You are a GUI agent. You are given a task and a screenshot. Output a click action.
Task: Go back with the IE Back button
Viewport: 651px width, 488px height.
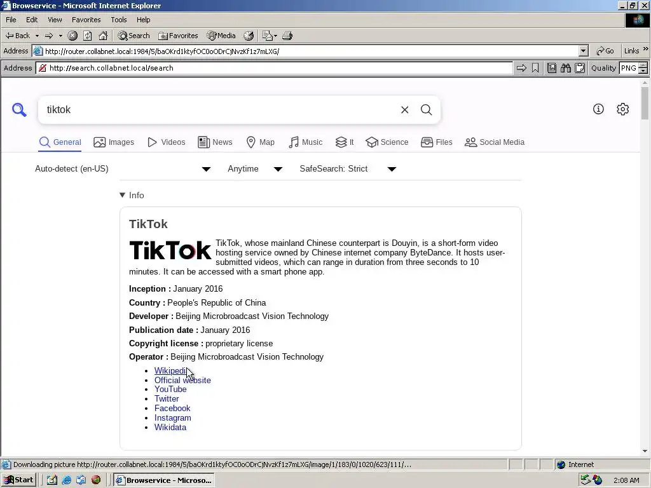[x=18, y=36]
